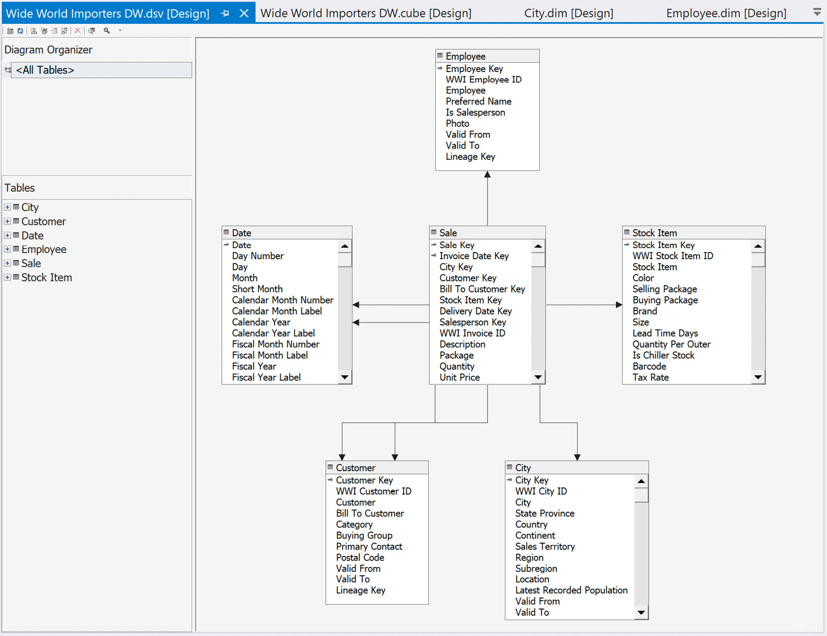Viewport: 827px width, 636px height.
Task: Select Sales Territory in City table
Action: (545, 547)
